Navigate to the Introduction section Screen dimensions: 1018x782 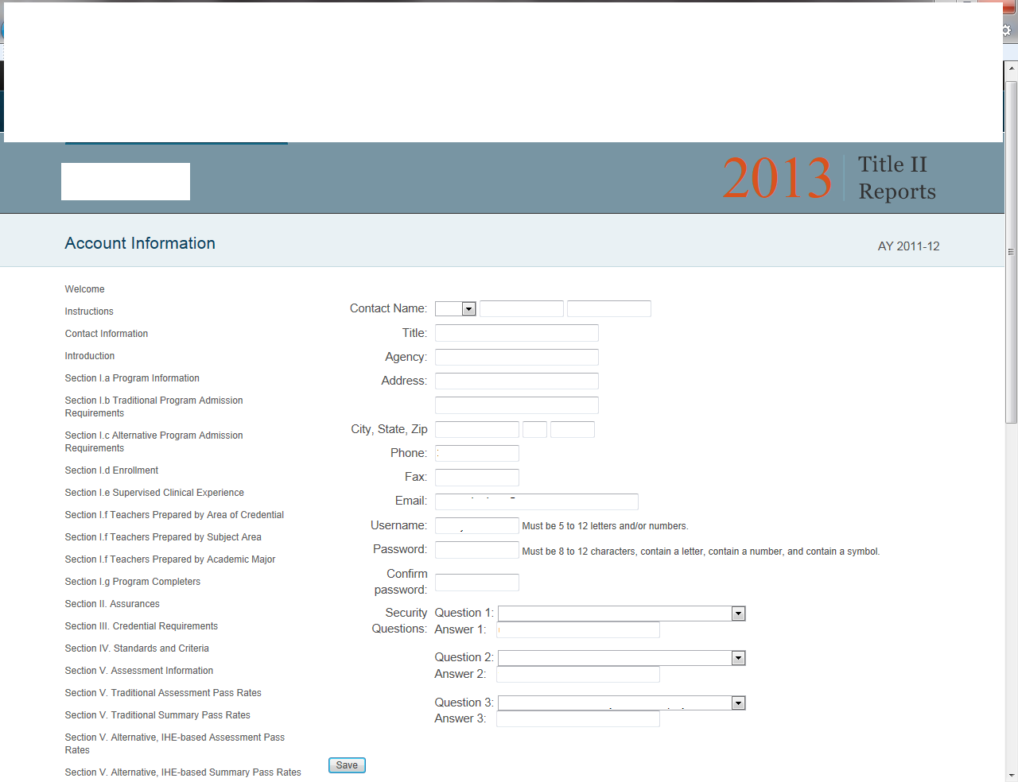pyautogui.click(x=90, y=356)
